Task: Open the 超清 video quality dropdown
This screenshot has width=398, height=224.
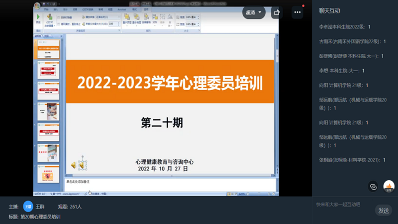Action: pyautogui.click(x=254, y=12)
